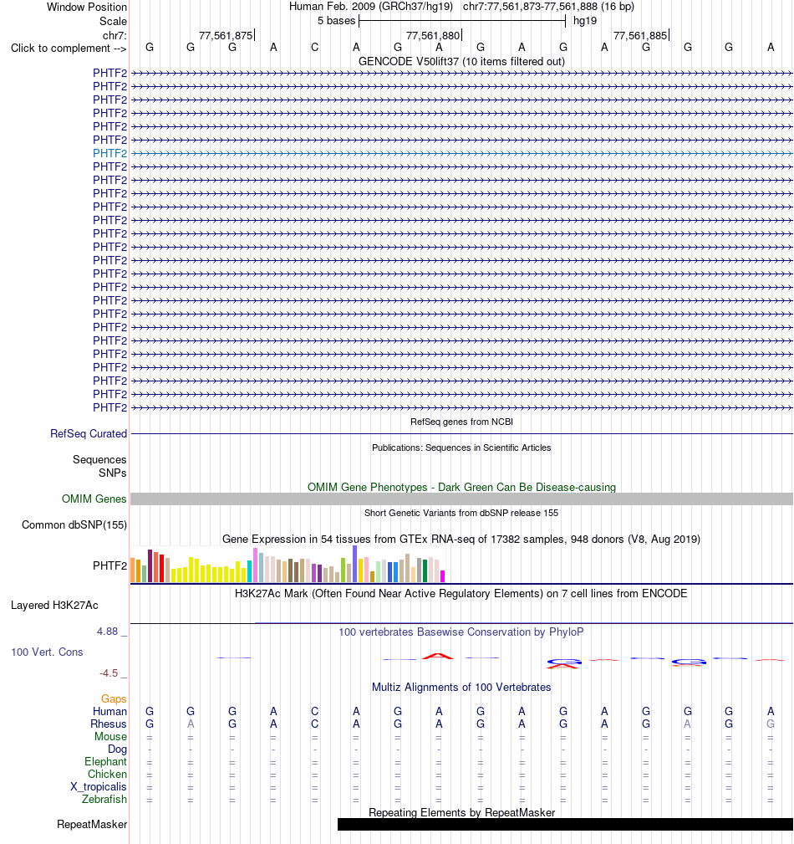This screenshot has height=844, width=794.
Task: Click the C base in the Human alignment row
Action: (x=315, y=712)
